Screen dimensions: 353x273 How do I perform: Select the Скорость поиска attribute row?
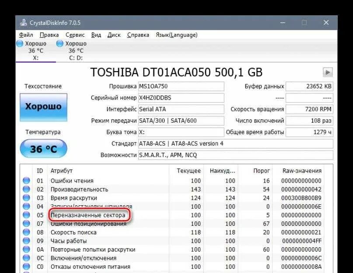tap(172, 232)
